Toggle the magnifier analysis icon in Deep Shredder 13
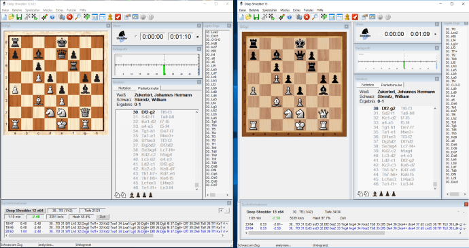Image resolution: width=469 pixels, height=248 pixels. coord(315,17)
